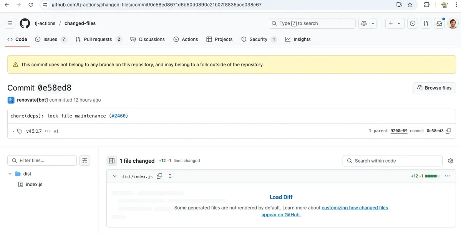The image size is (461, 234).
Task: Open the Copilot chat icon
Action: (x=364, y=23)
